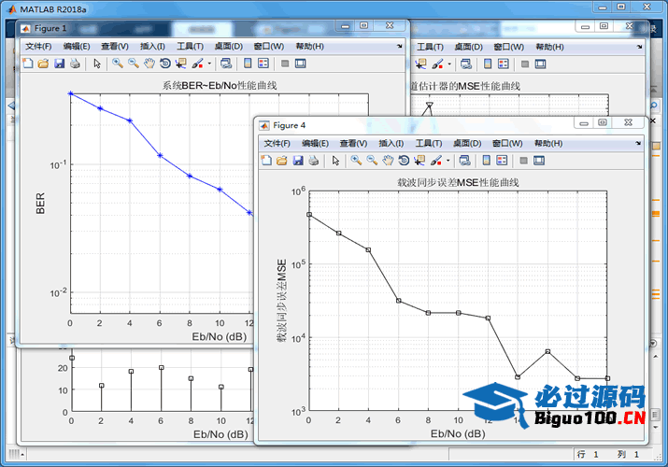The image size is (668, 467).
Task: Print figure icon in Figure 4 toolbar
Action: 314,161
